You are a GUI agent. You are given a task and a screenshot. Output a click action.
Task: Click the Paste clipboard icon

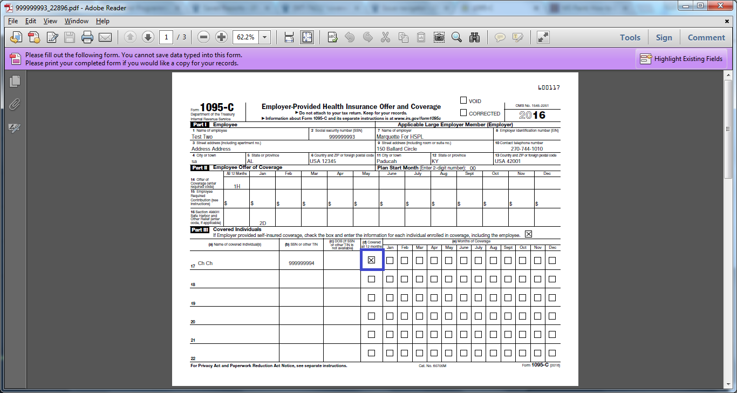(x=421, y=37)
